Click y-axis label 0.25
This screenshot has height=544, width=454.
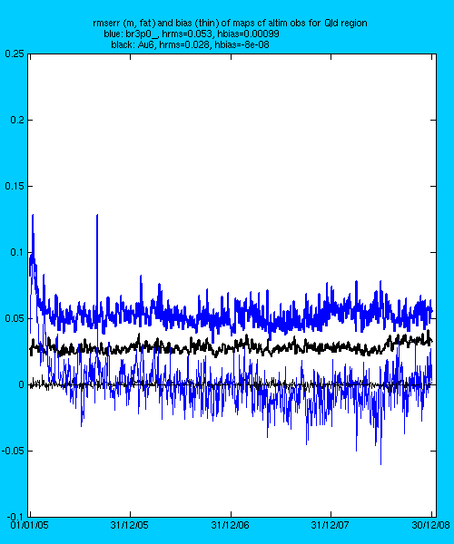pos(15,53)
